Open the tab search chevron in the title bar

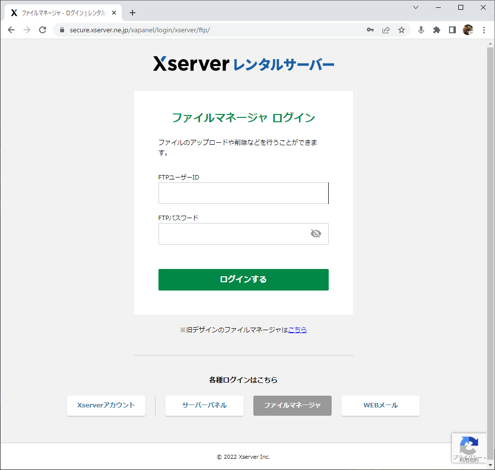(x=416, y=7)
